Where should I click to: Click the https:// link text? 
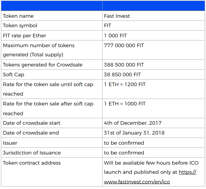188,172
